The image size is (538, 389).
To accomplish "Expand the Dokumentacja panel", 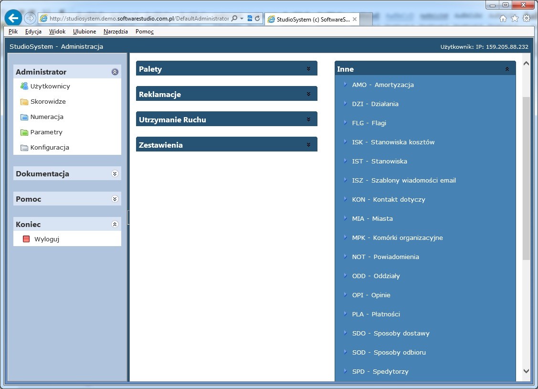I will (115, 174).
